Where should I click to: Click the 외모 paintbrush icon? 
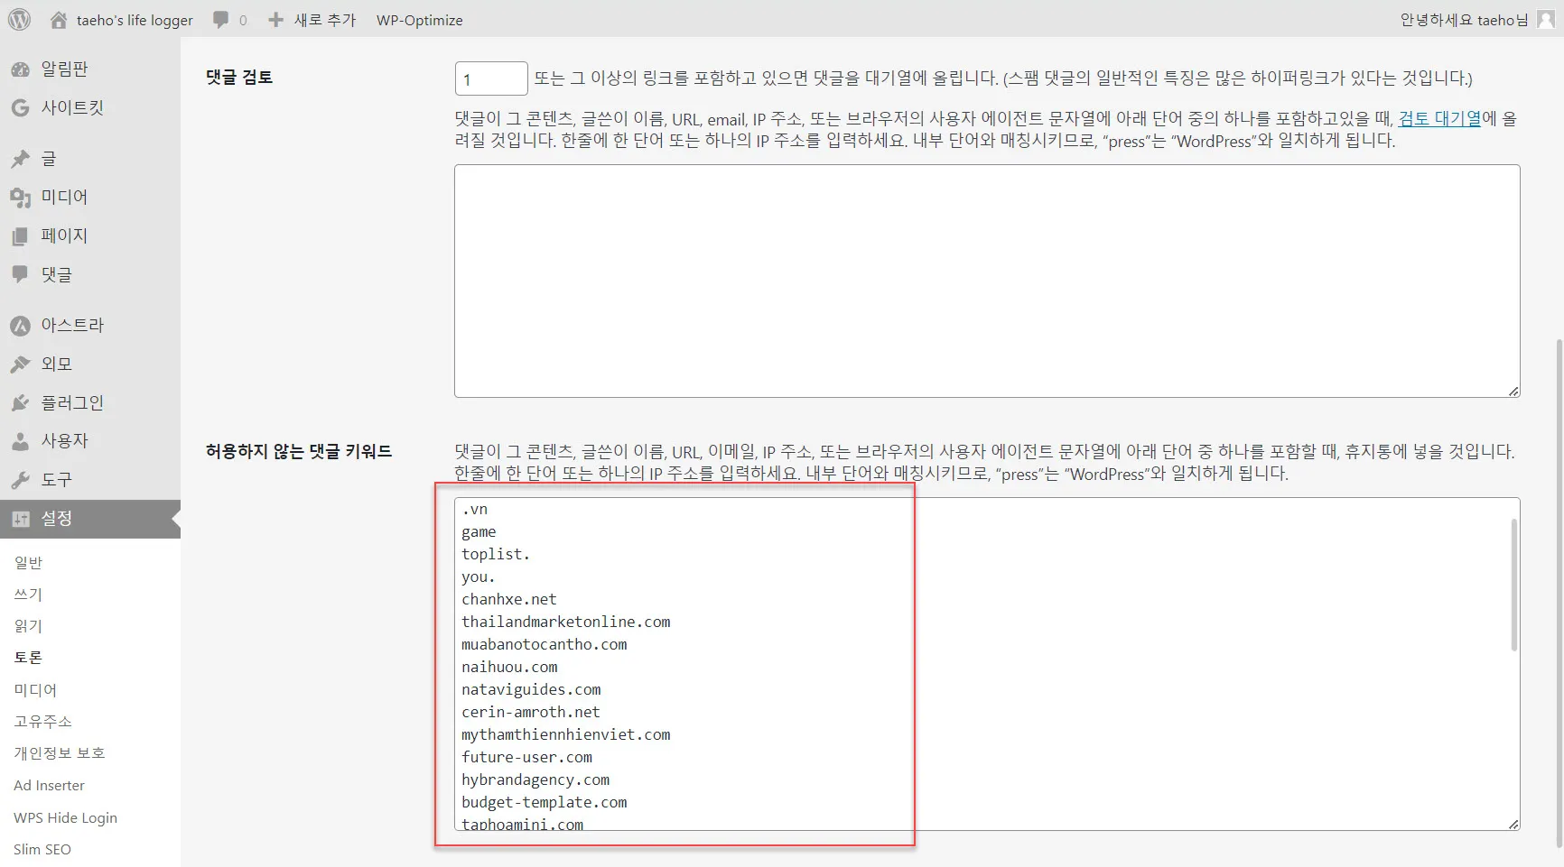point(20,364)
